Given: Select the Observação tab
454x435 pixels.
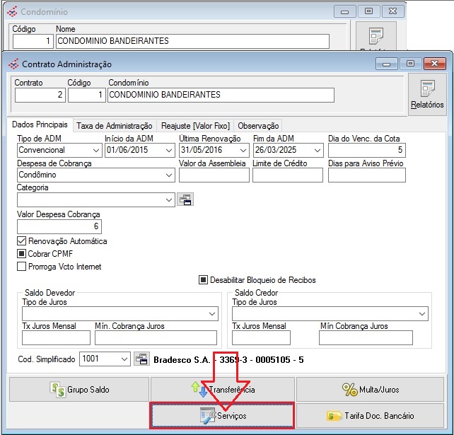Looking at the screenshot, I should (258, 126).
